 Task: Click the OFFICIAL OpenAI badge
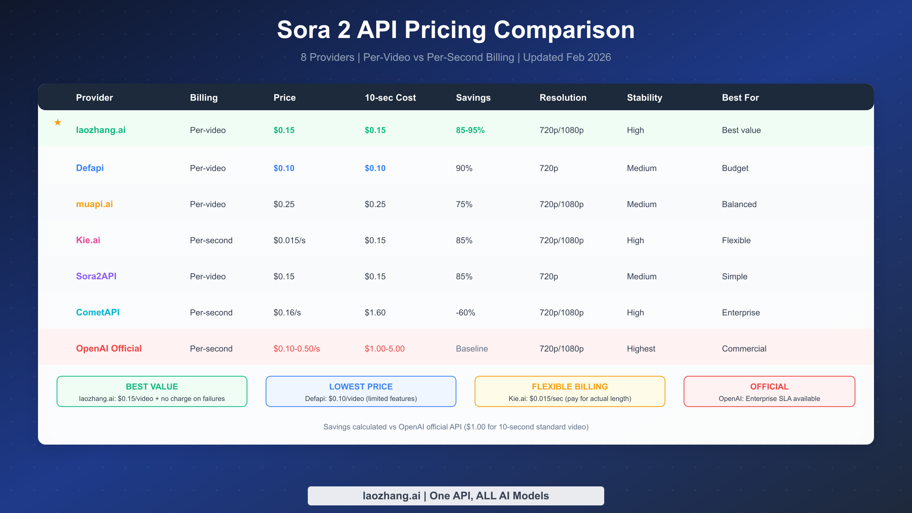click(x=769, y=391)
